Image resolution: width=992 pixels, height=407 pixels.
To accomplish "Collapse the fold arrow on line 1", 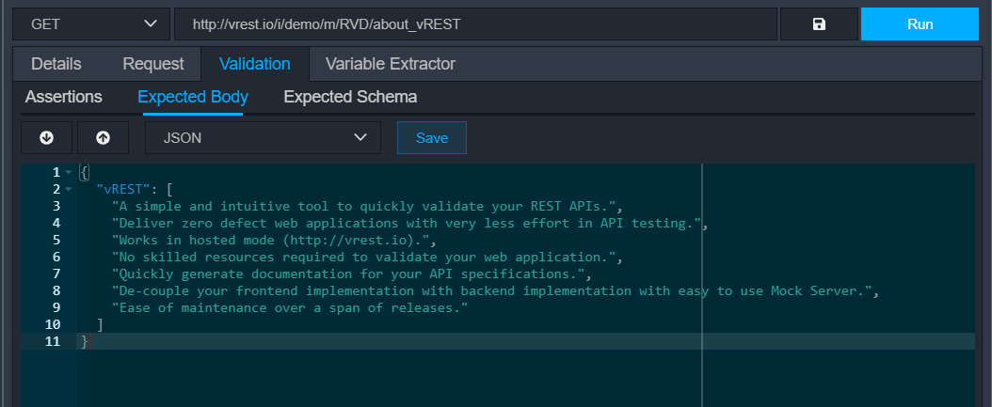I will 69,173.
